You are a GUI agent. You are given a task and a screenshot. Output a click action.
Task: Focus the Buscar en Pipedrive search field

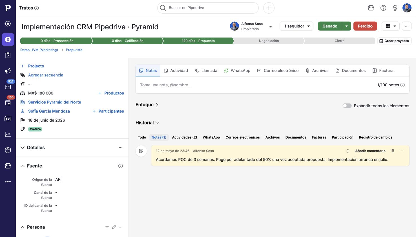[208, 8]
